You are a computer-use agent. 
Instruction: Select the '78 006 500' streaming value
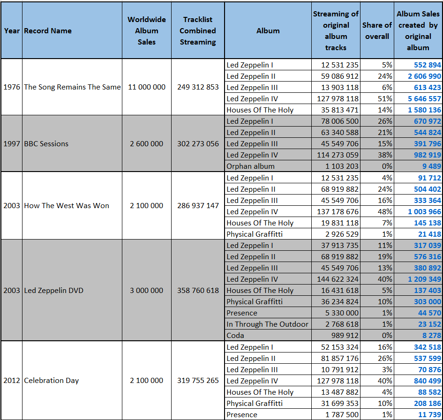point(336,121)
